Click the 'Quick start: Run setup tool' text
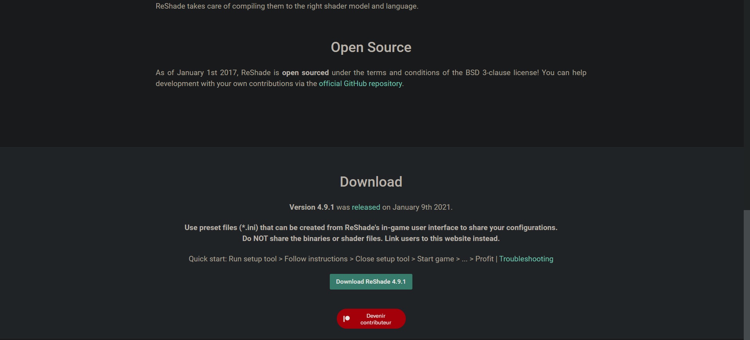Screen dimensions: 750x340 [233, 259]
